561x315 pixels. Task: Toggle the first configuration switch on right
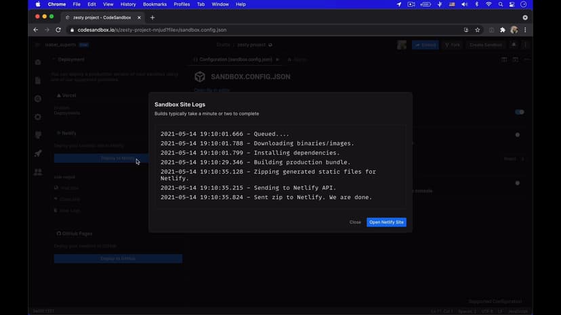click(519, 112)
